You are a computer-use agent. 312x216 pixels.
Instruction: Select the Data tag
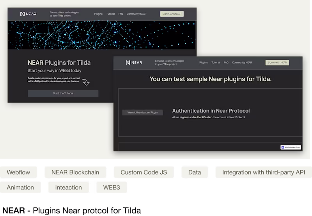coord(195,172)
